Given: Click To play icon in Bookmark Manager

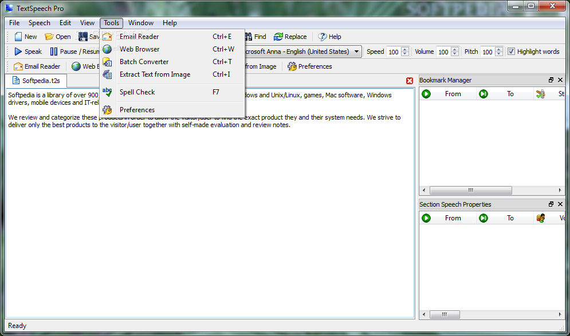Looking at the screenshot, I should pos(483,94).
